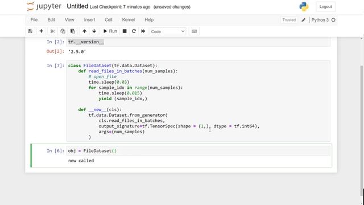Image resolution: width=364 pixels, height=205 pixels.
Task: Restart kernel and run all cells icon
Action: pyautogui.click(x=143, y=31)
